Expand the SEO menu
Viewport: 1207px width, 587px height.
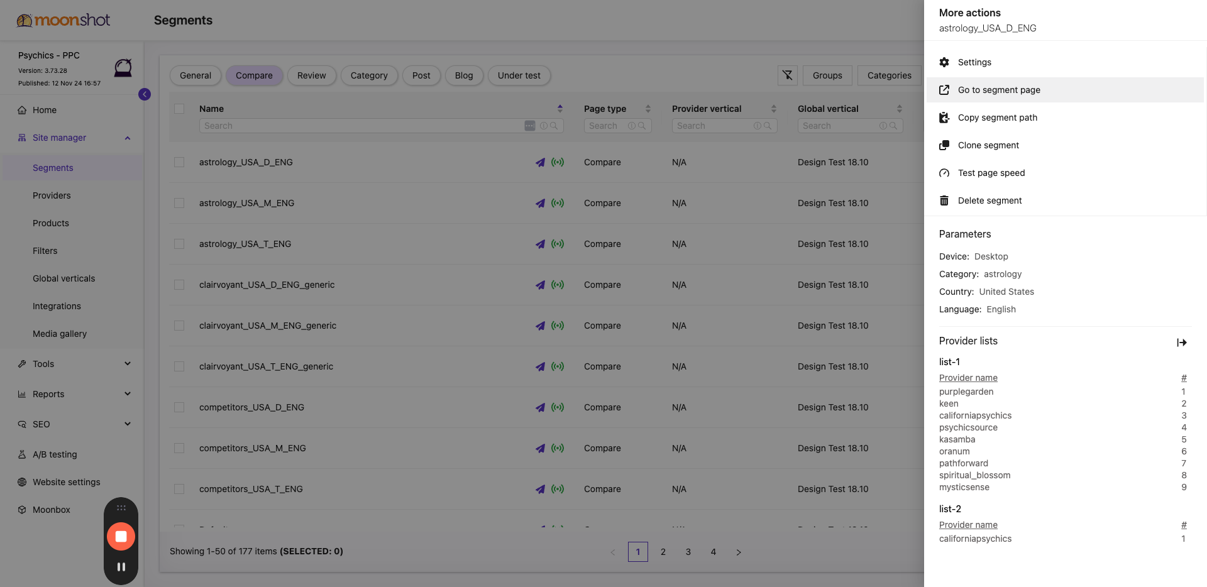(128, 424)
